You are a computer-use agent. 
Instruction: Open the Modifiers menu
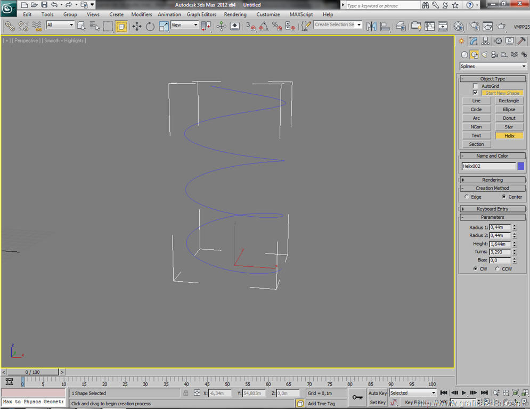tap(142, 14)
